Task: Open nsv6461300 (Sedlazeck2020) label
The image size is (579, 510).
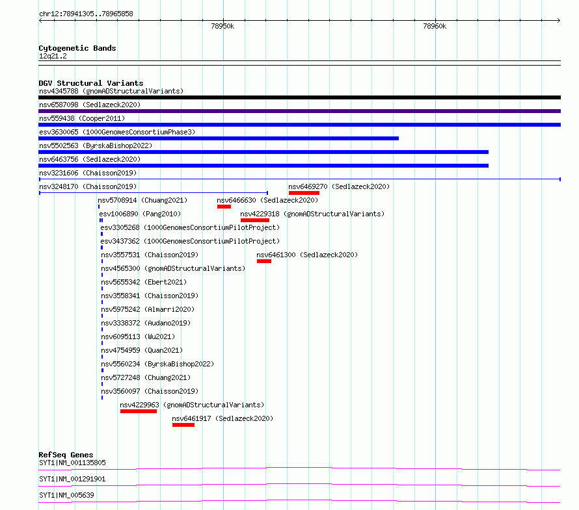Action: pyautogui.click(x=307, y=255)
